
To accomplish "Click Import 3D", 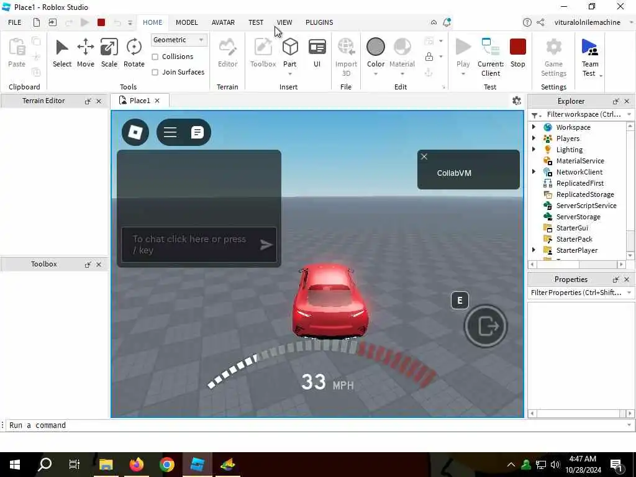I will tap(346, 57).
